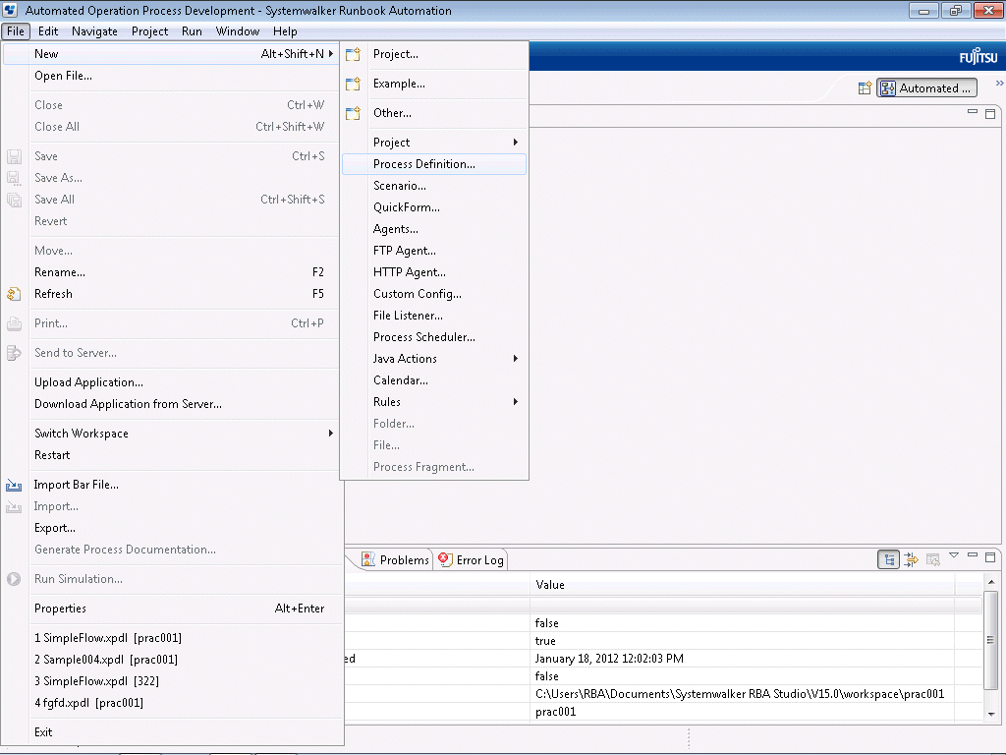Select Process Scheduler... entry

point(434,337)
